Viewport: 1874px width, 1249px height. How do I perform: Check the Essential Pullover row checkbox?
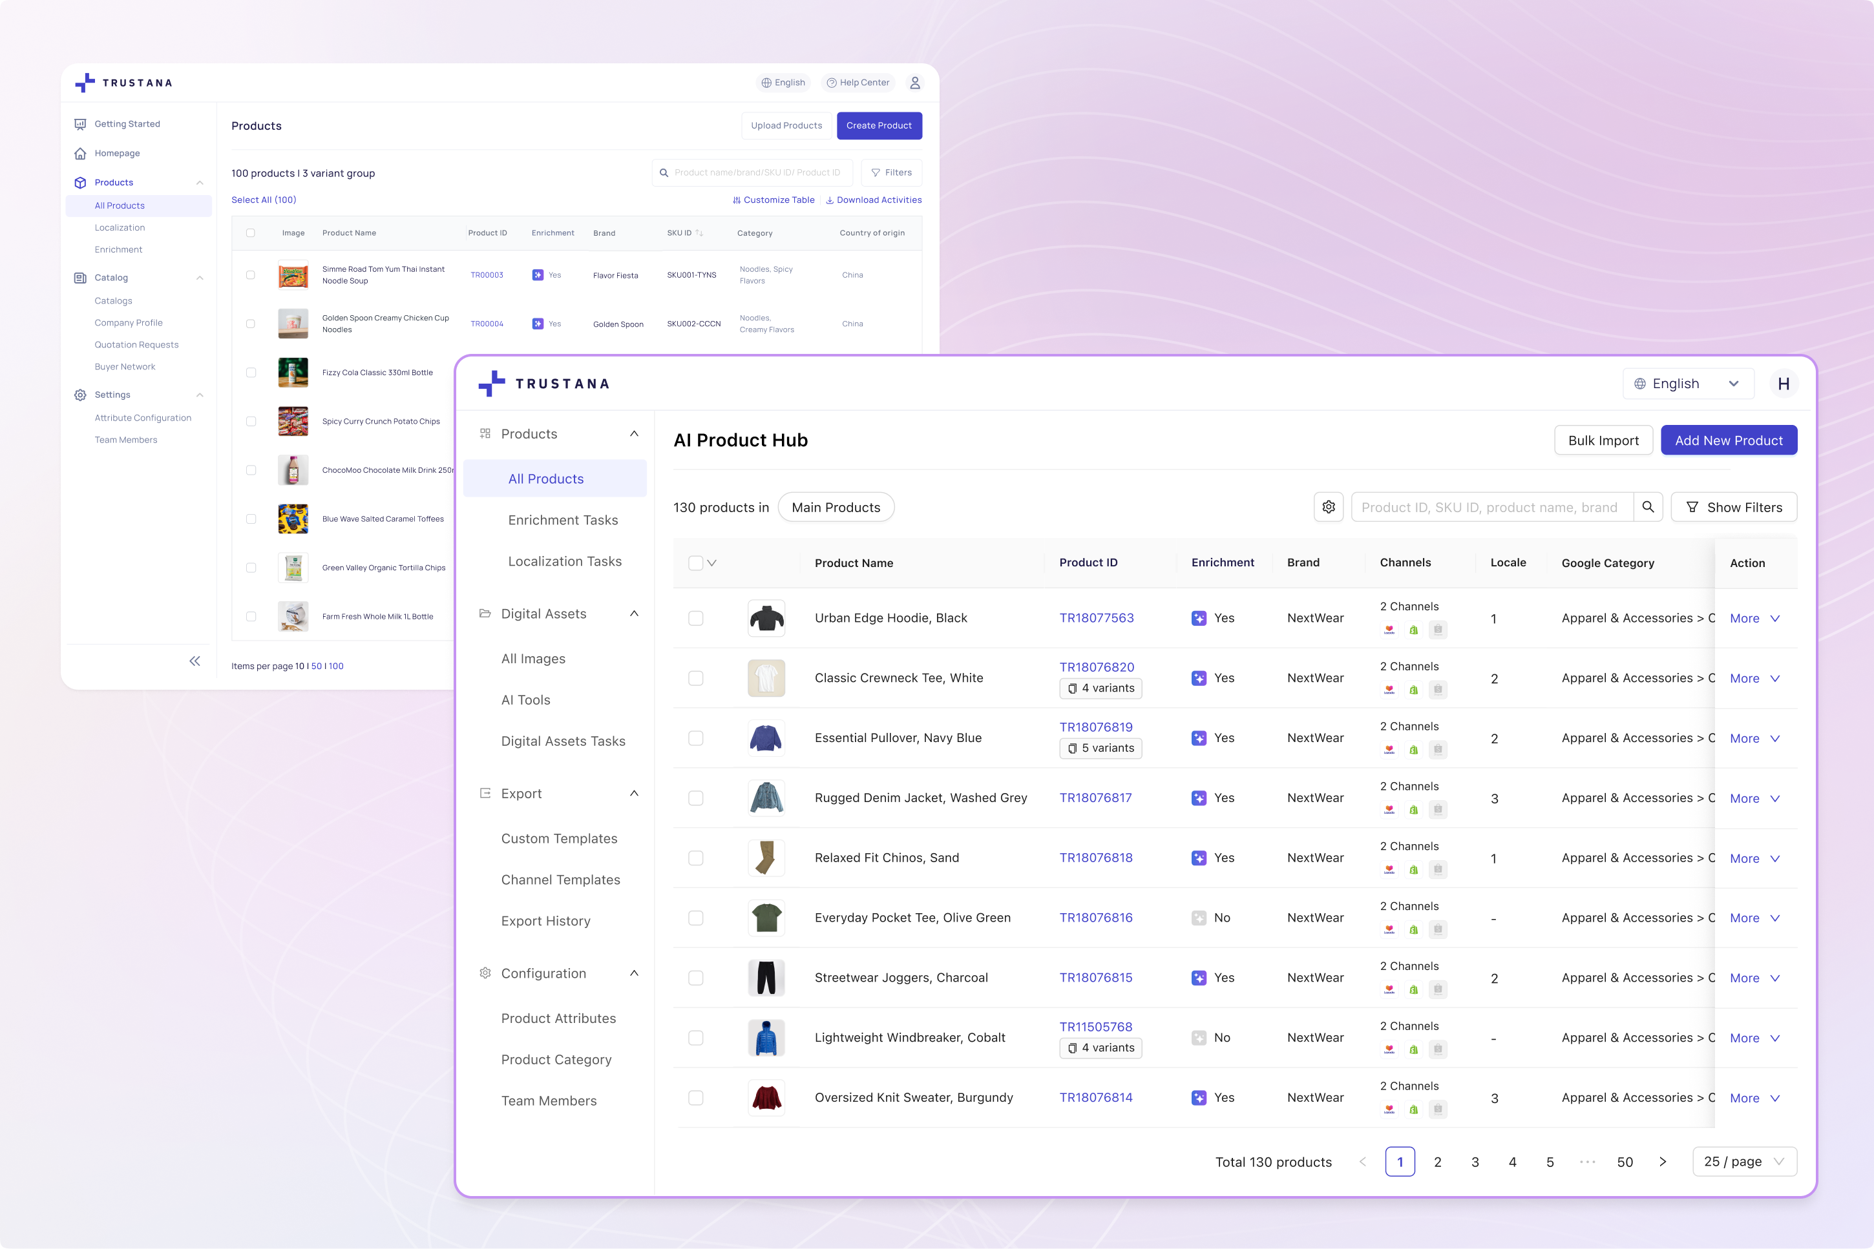pos(695,738)
